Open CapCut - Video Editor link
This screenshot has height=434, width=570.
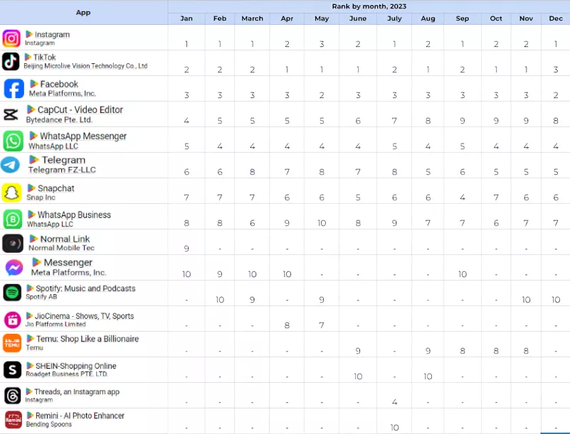(x=80, y=109)
